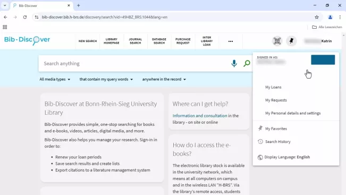Select New Search in navigation

88,41
